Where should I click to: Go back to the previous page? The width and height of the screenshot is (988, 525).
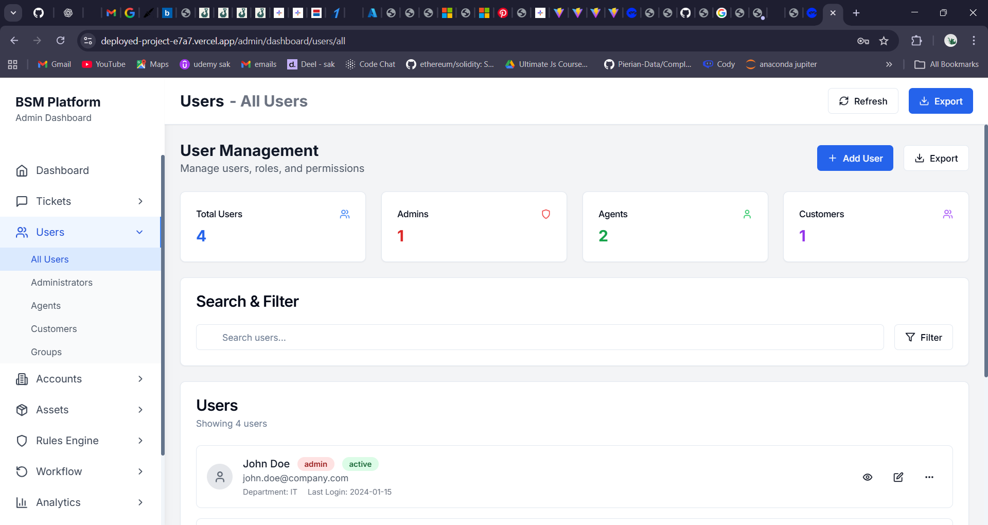14,41
